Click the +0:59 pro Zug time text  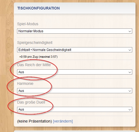[29, 57]
